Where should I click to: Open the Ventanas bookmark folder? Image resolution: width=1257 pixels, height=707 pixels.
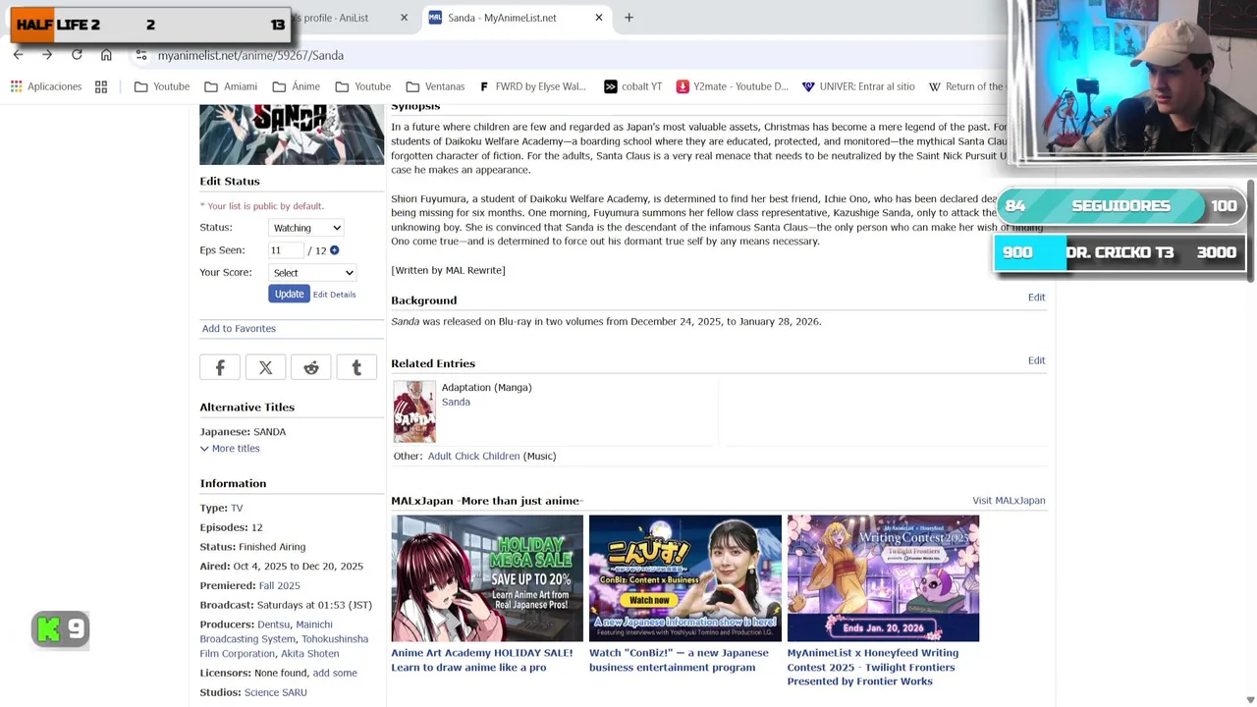point(435,86)
